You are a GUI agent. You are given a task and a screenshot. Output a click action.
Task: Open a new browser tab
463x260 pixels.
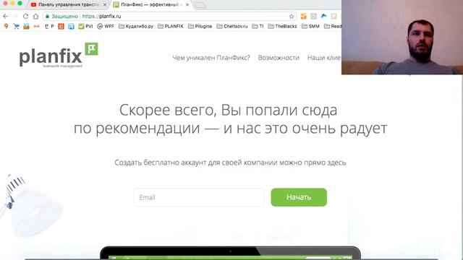(x=200, y=5)
